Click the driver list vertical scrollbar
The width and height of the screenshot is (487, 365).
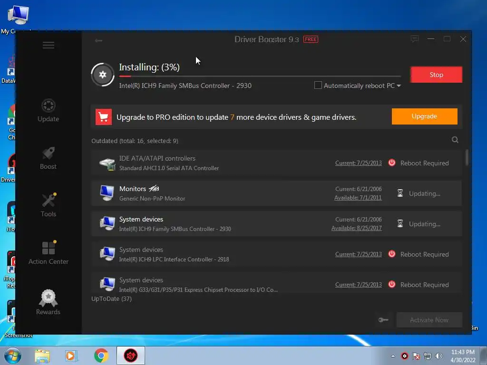pos(467,158)
